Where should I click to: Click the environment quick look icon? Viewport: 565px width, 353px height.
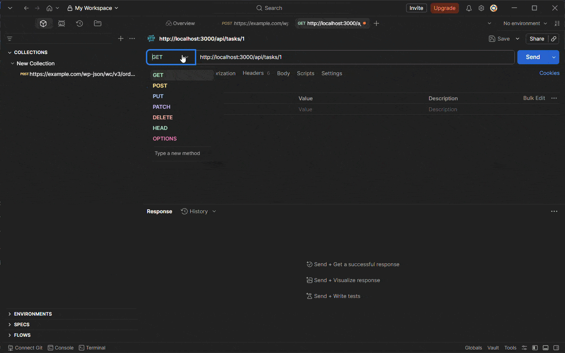[x=557, y=23]
